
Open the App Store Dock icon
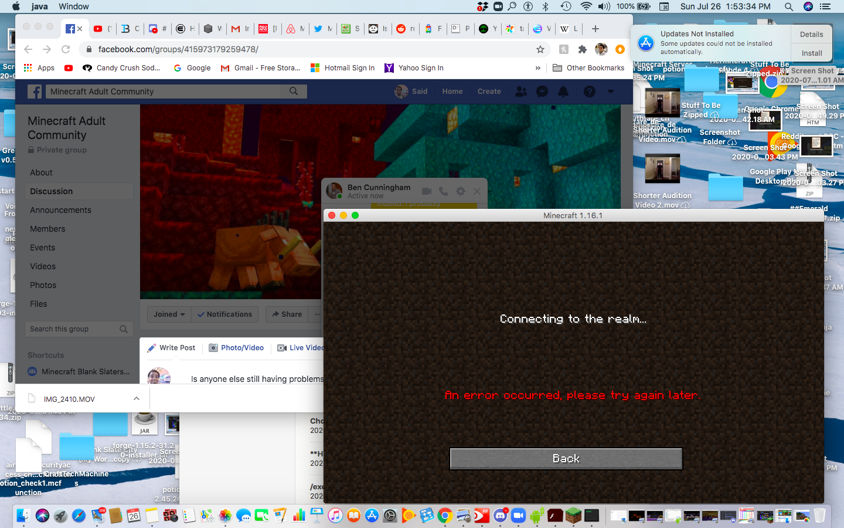[x=372, y=516]
